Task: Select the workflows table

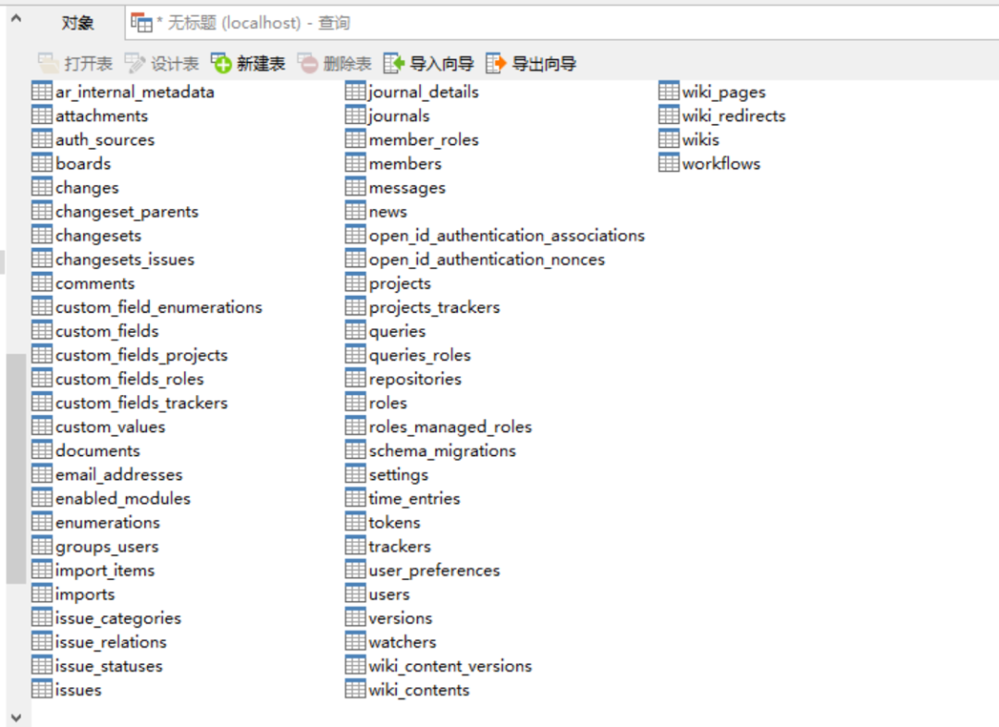Action: [x=721, y=163]
